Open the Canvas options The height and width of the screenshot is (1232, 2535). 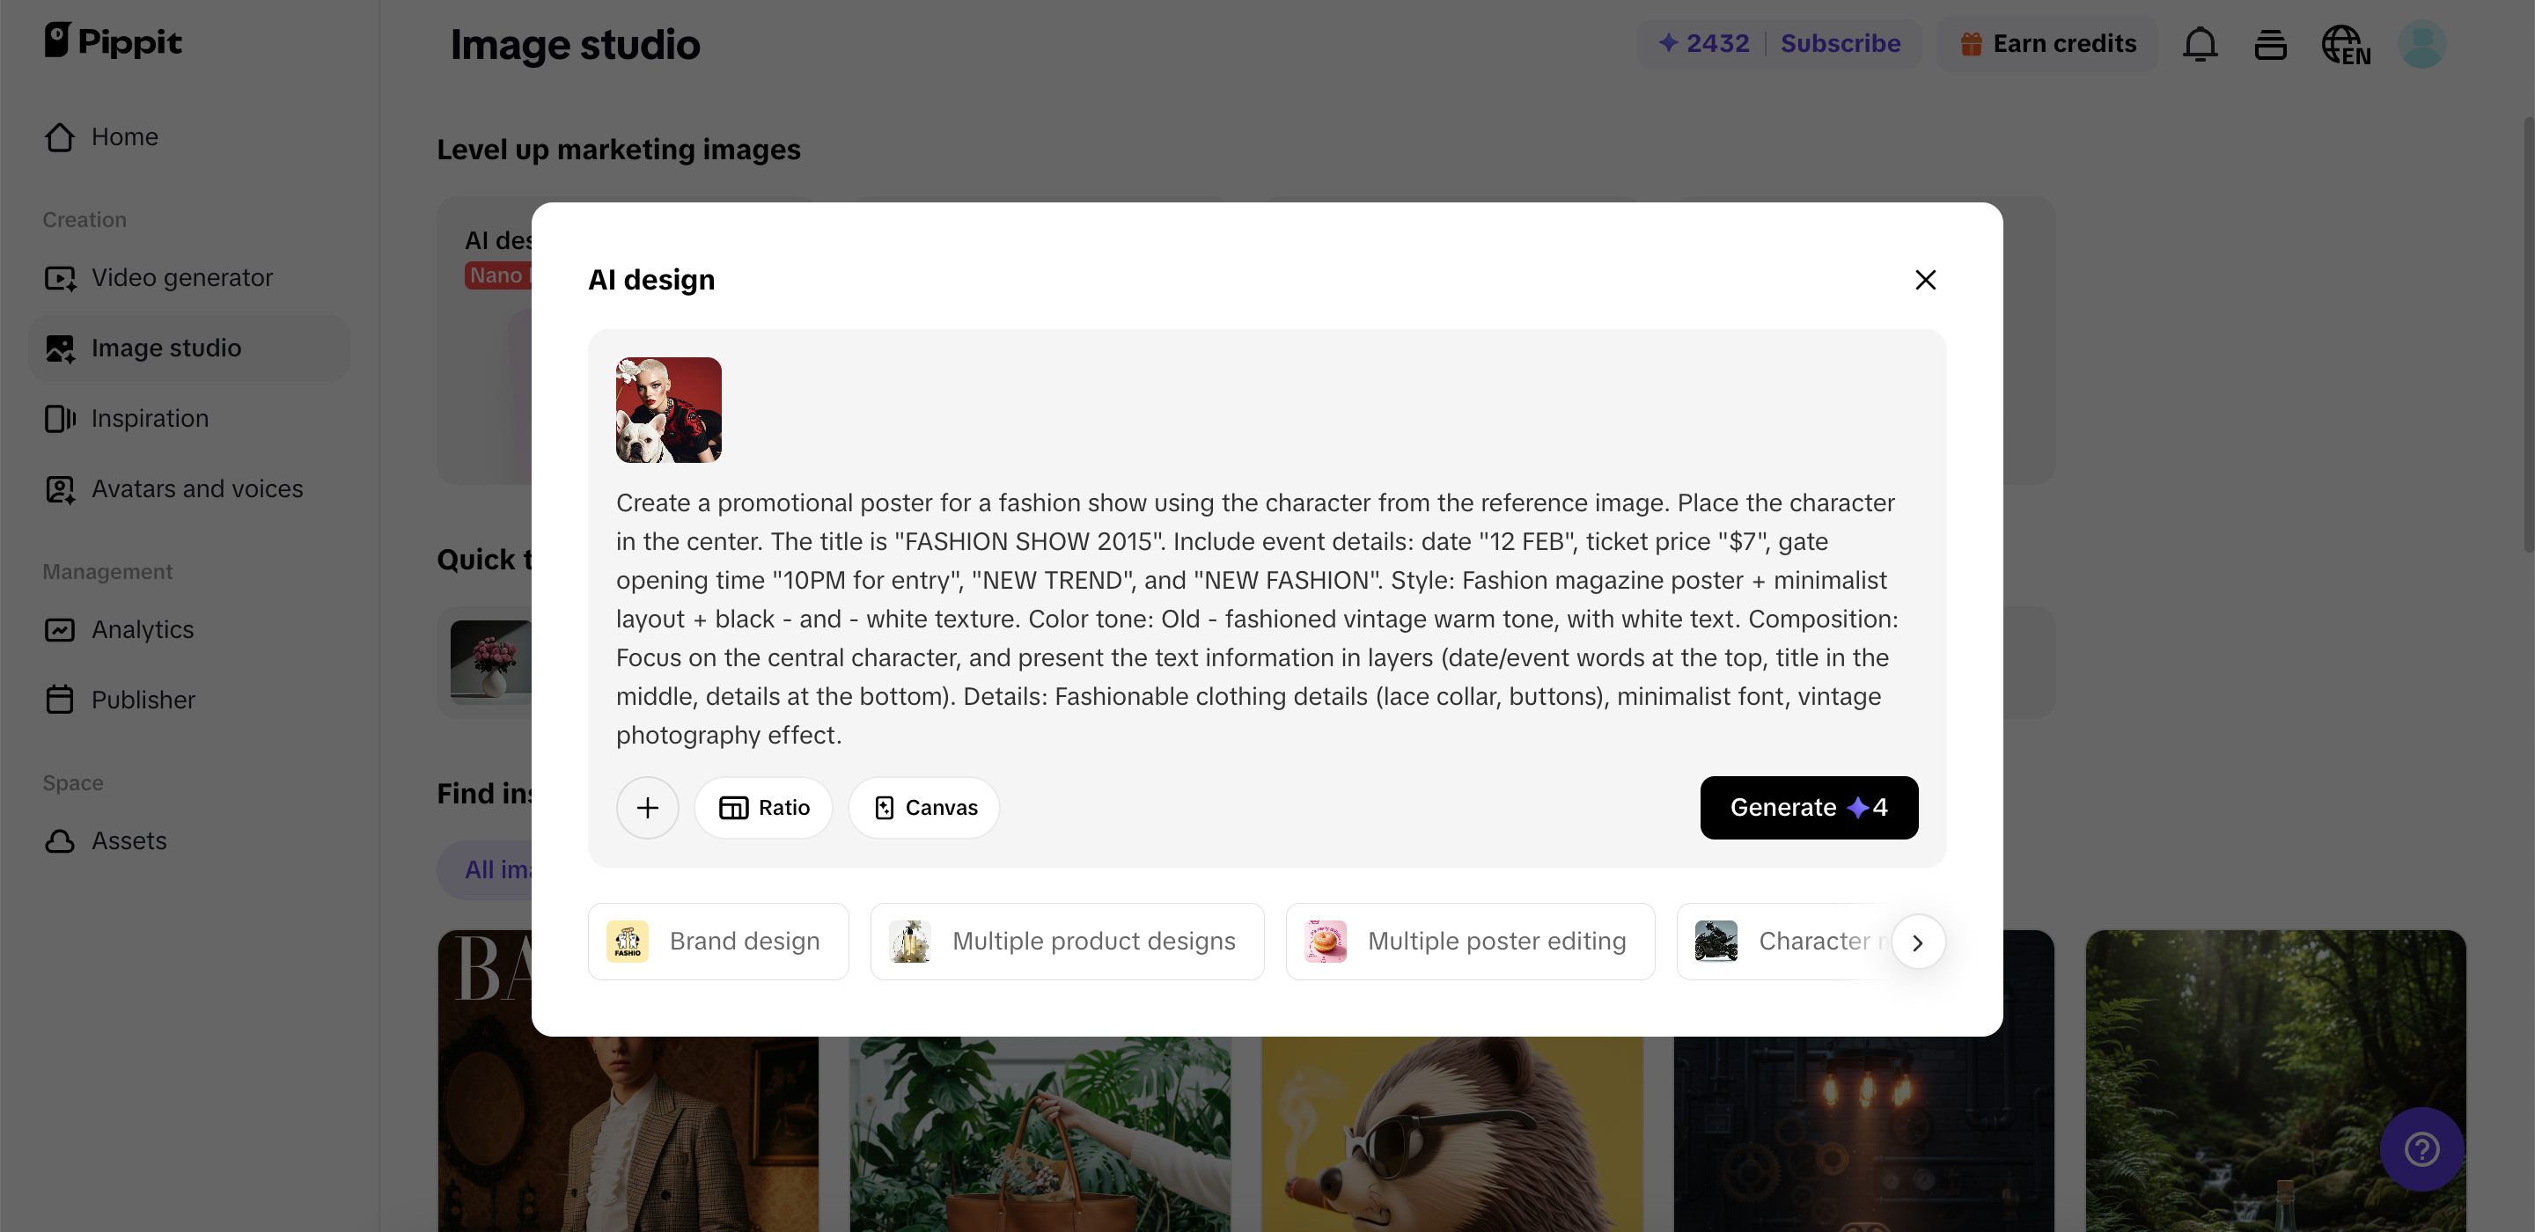coord(925,808)
